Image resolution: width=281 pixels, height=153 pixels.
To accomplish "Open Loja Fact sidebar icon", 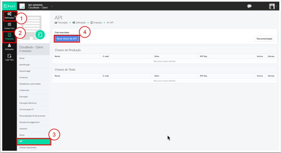I will (9, 57).
